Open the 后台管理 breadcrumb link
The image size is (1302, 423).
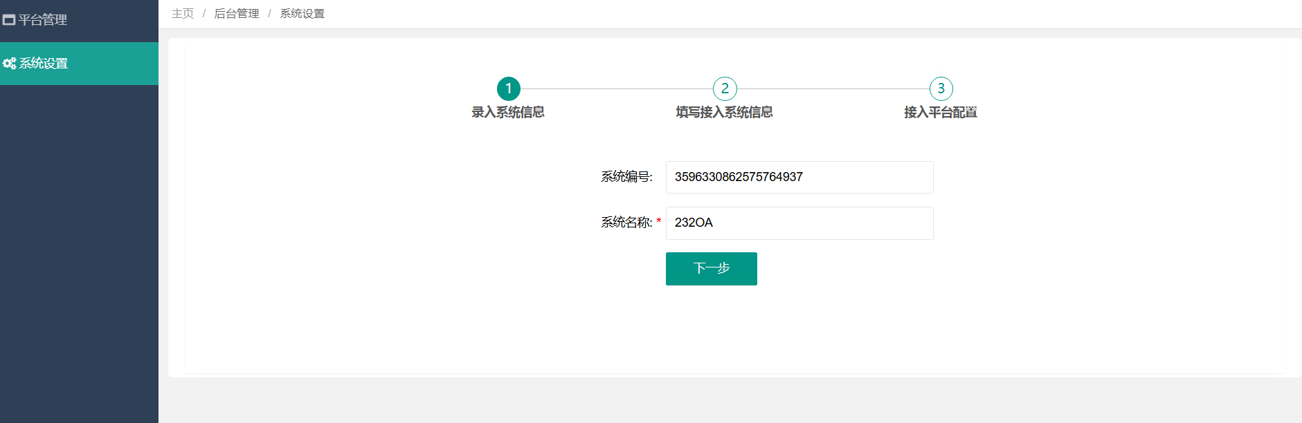(x=237, y=14)
